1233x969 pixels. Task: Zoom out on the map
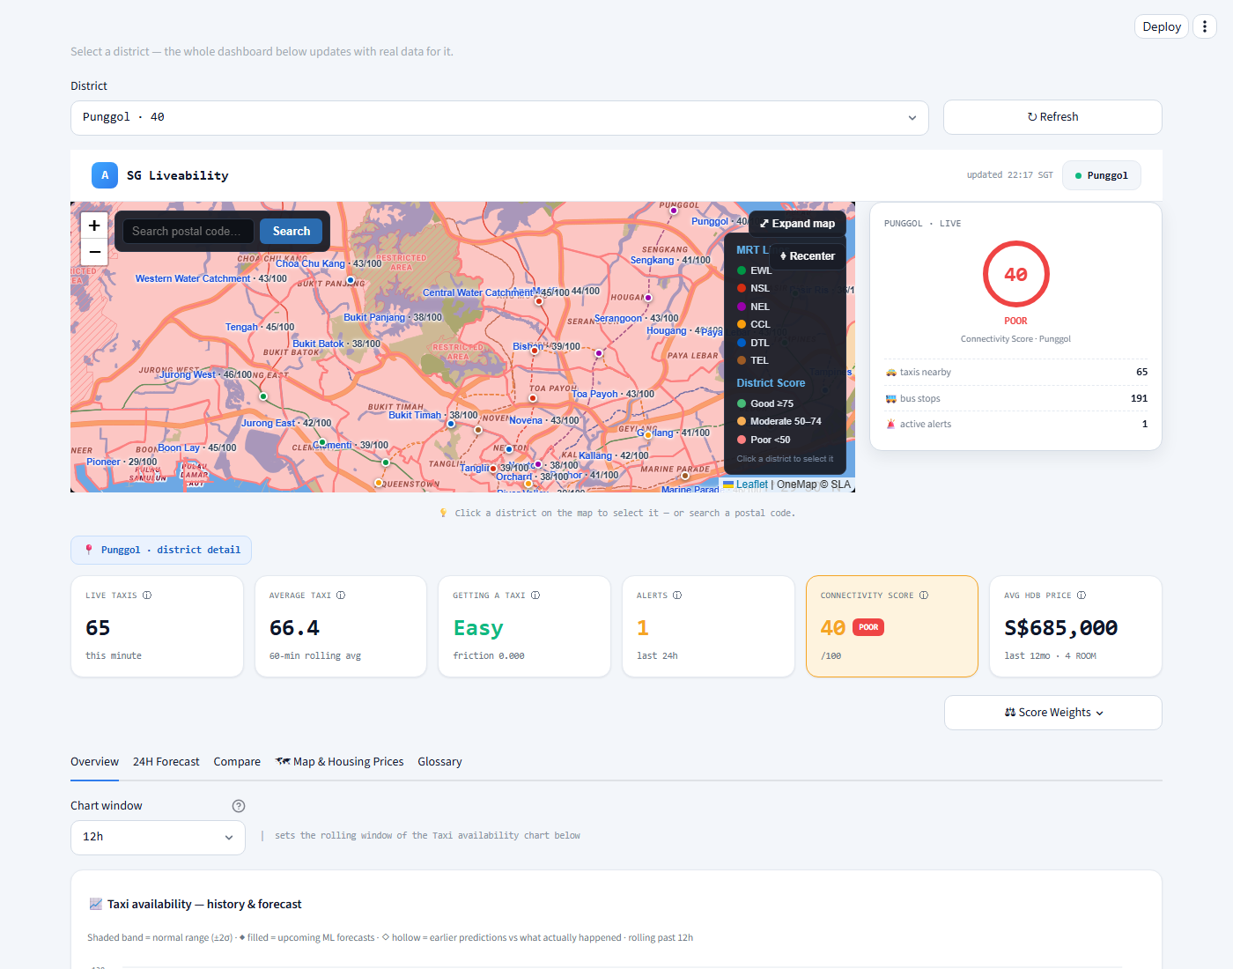click(94, 252)
